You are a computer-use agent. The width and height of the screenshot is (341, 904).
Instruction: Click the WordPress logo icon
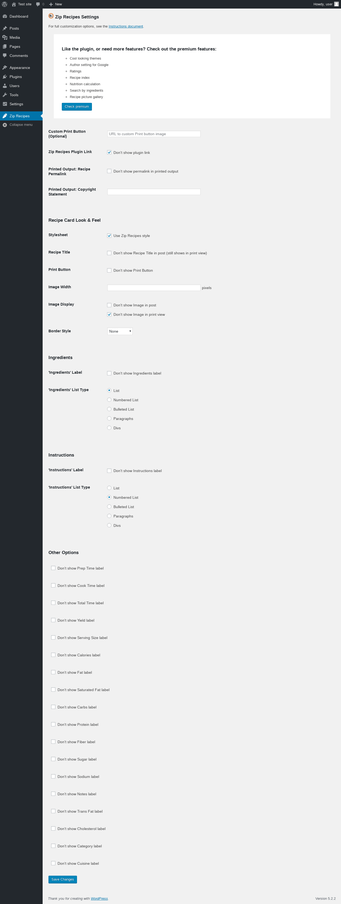click(5, 4)
